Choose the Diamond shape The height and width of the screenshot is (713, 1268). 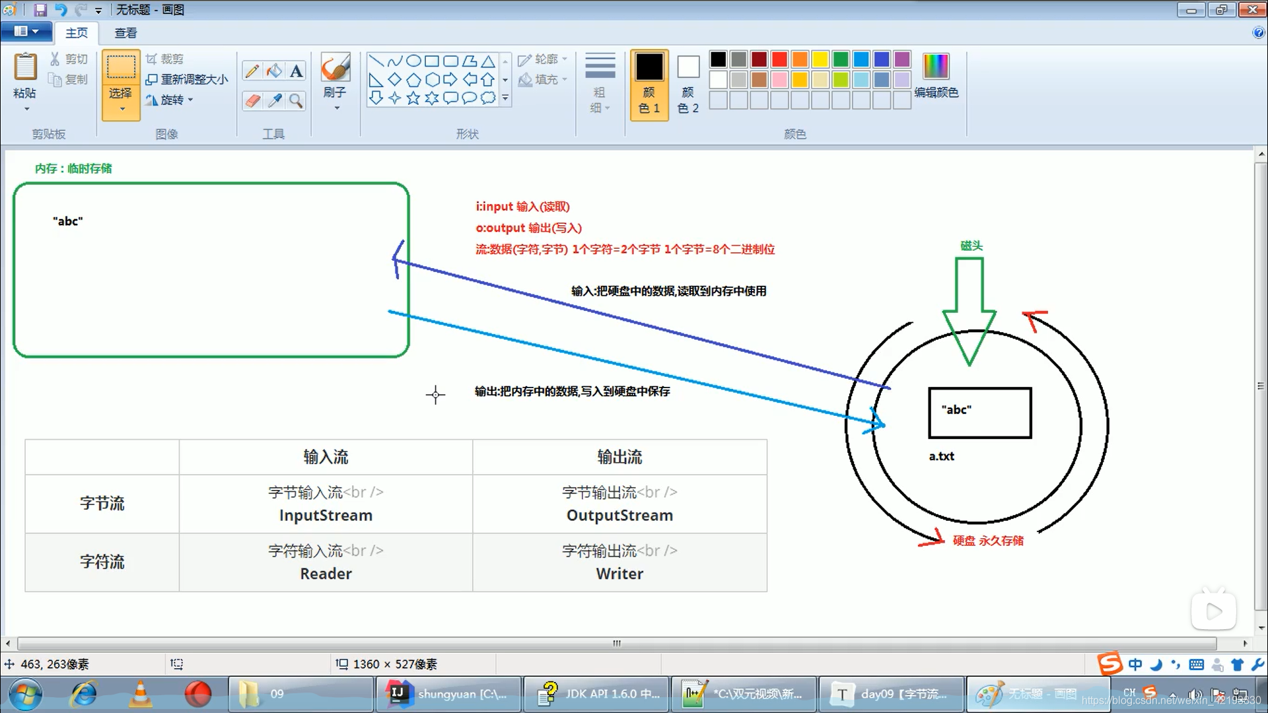pyautogui.click(x=395, y=80)
